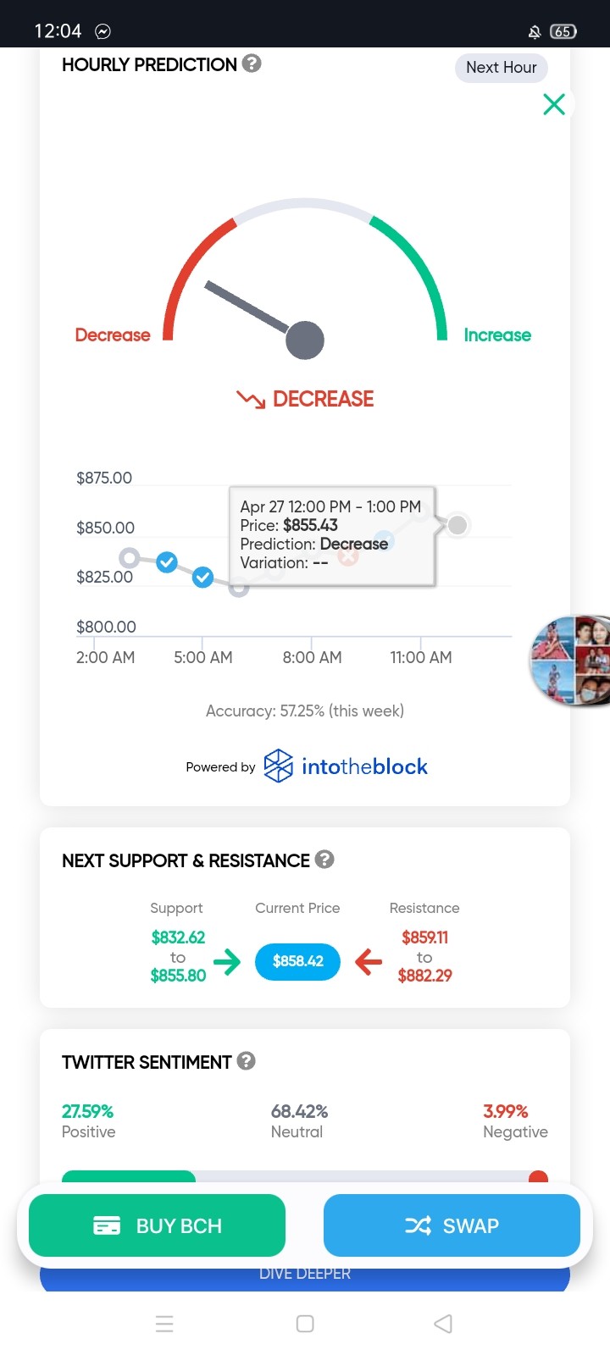Click the red resistance arrow

coord(369,961)
